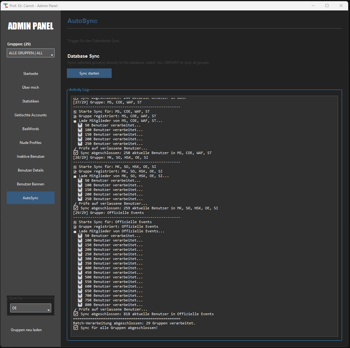Image resolution: width=350 pixels, height=348 pixels.
Task: Click checkmark beside "259 aktuelle Benutzer" line
Action: point(76,208)
